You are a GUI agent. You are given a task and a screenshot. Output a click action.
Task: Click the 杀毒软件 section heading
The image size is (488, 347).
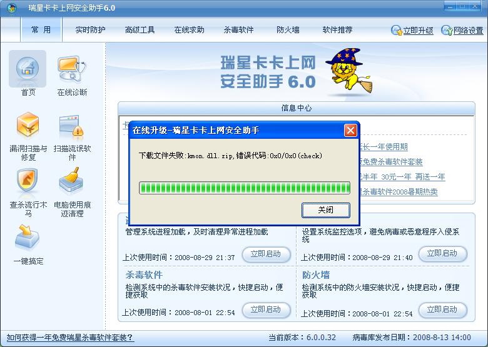tap(144, 275)
